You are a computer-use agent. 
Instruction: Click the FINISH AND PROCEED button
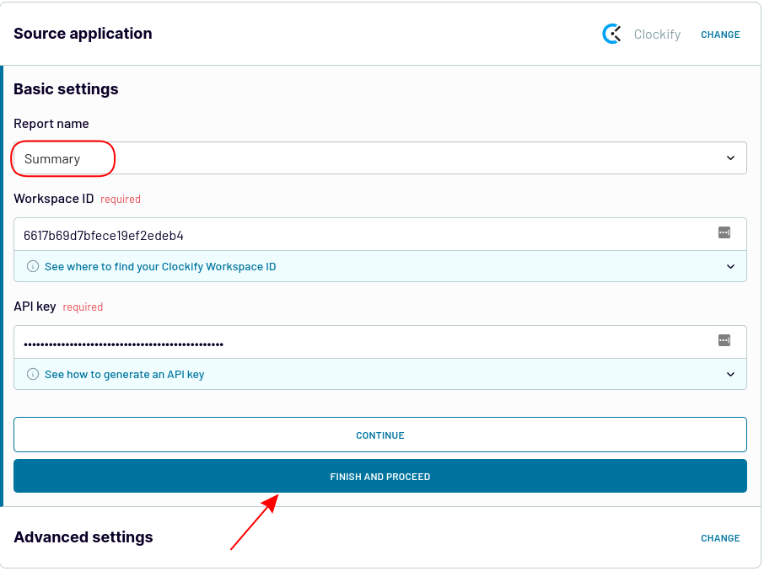coord(380,476)
